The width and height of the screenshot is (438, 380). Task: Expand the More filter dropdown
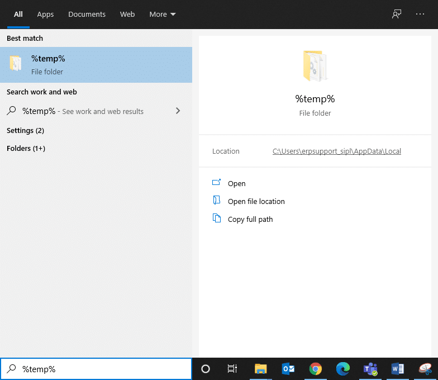tap(162, 15)
